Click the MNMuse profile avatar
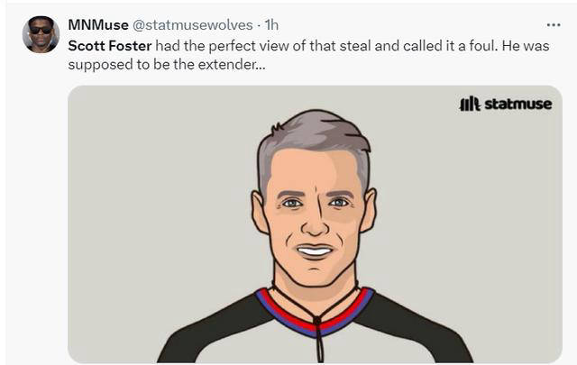Image resolution: width=577 pixels, height=365 pixels. point(41,35)
